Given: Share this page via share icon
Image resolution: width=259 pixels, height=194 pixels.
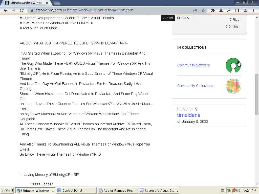Looking at the screenshot, I should (195, 10).
